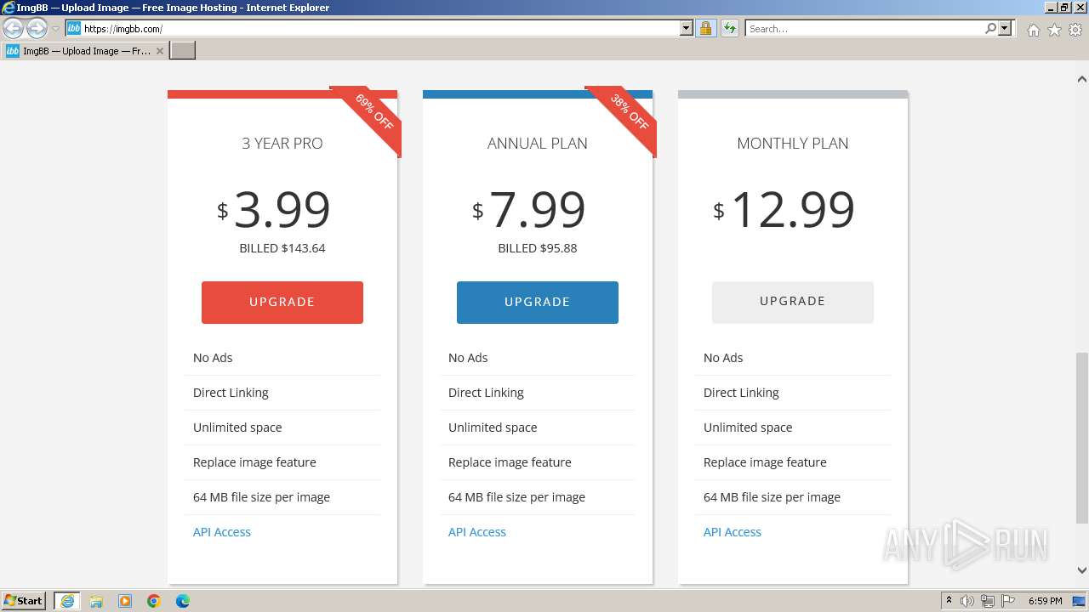
Task: Click the Refresh page icon
Action: click(x=729, y=28)
